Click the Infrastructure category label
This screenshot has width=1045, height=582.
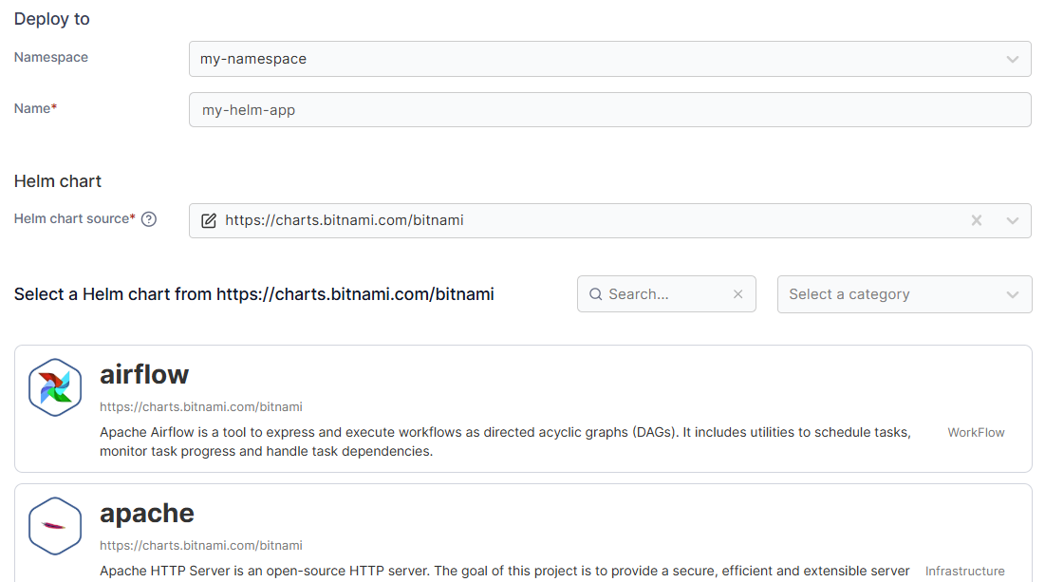(964, 571)
